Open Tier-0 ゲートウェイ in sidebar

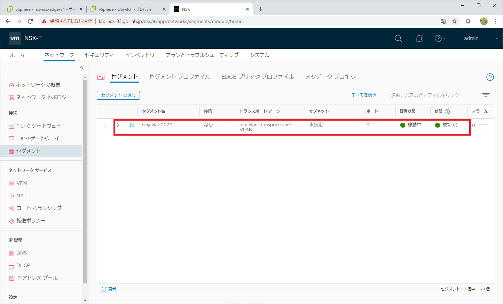35,126
